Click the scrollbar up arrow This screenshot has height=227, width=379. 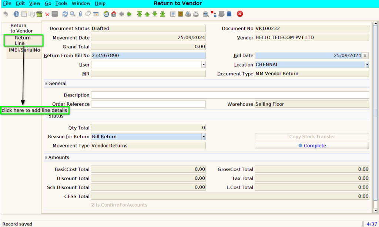[375, 23]
